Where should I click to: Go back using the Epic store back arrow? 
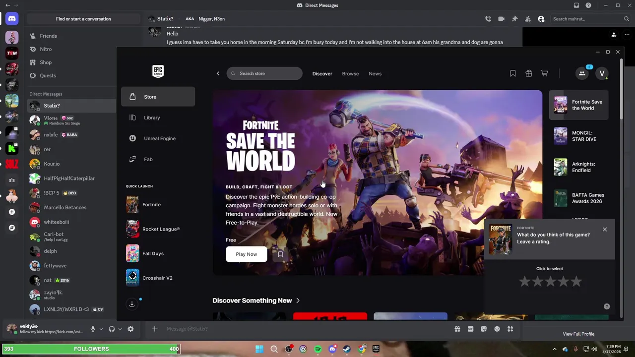point(218,73)
